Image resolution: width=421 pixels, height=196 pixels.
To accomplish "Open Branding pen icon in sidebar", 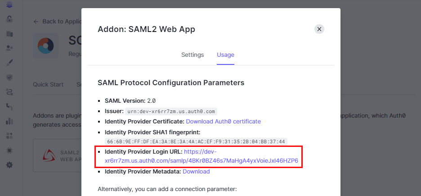I will (x=9, y=63).
